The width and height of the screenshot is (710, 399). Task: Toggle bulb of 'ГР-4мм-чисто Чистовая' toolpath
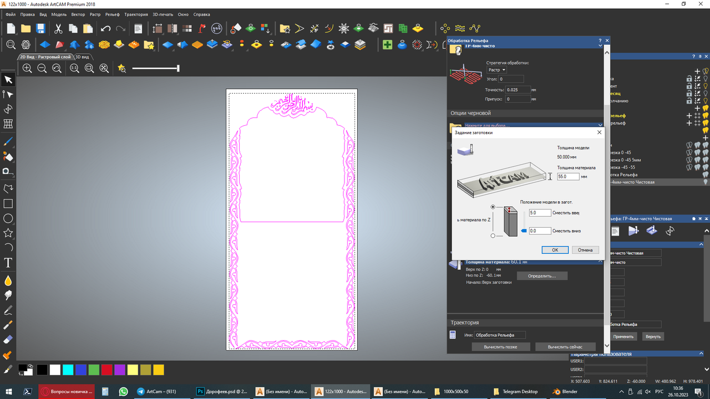(706, 182)
